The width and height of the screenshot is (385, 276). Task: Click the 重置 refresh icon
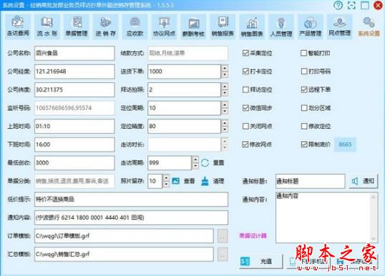click(x=205, y=163)
